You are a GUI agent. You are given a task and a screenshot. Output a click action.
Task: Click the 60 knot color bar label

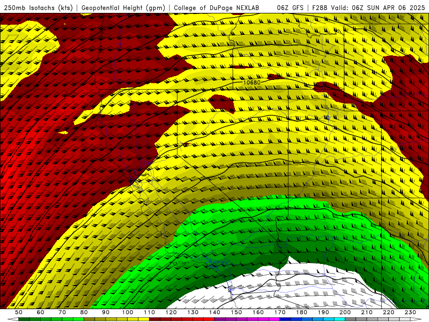click(40, 312)
